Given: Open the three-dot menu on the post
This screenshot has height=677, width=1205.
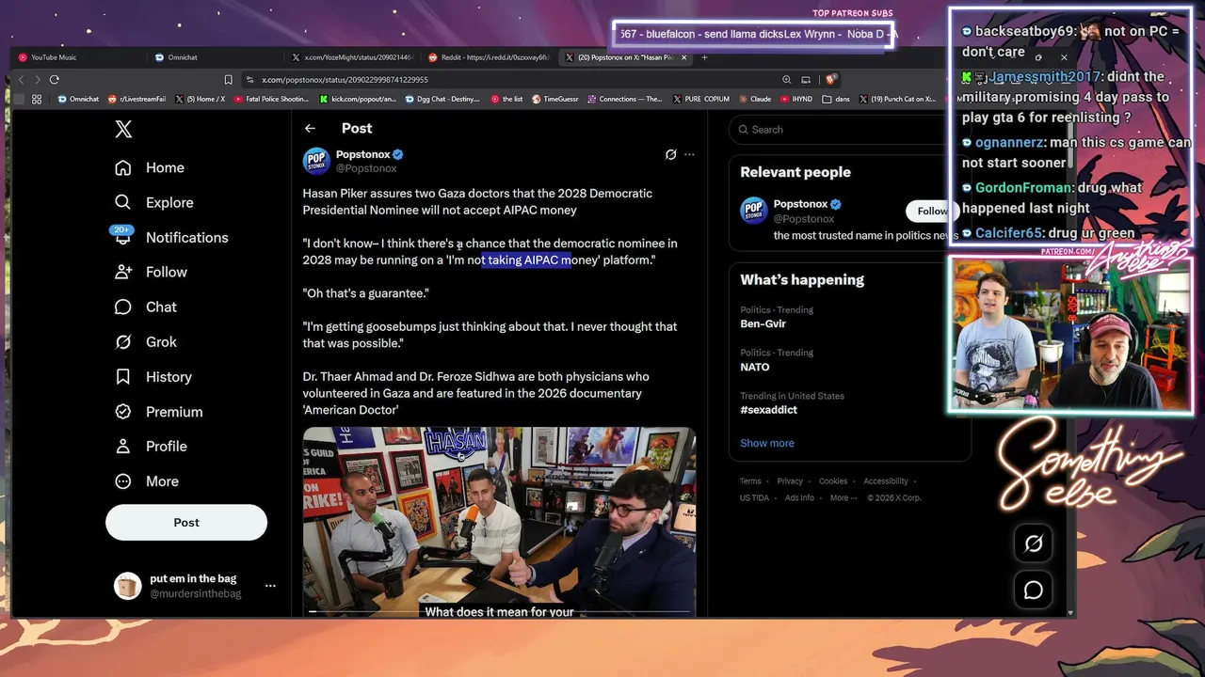Looking at the screenshot, I should point(689,154).
